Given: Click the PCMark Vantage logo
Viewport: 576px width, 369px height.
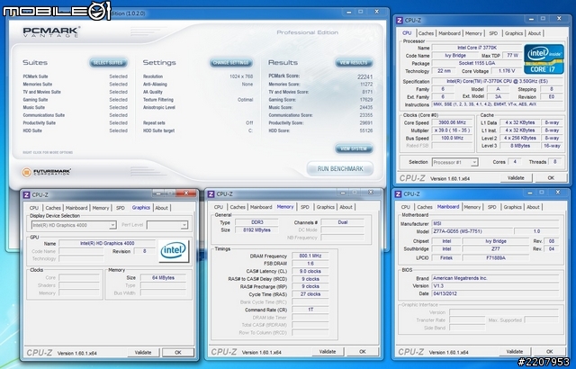Looking at the screenshot, I should coord(51,31).
